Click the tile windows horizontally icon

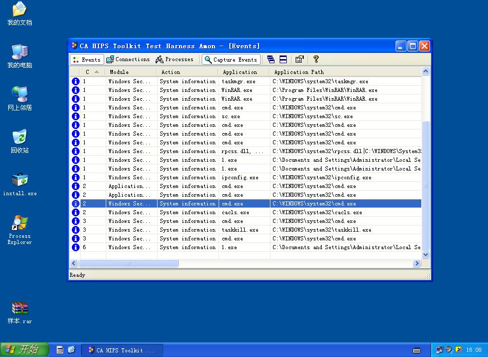pos(283,59)
